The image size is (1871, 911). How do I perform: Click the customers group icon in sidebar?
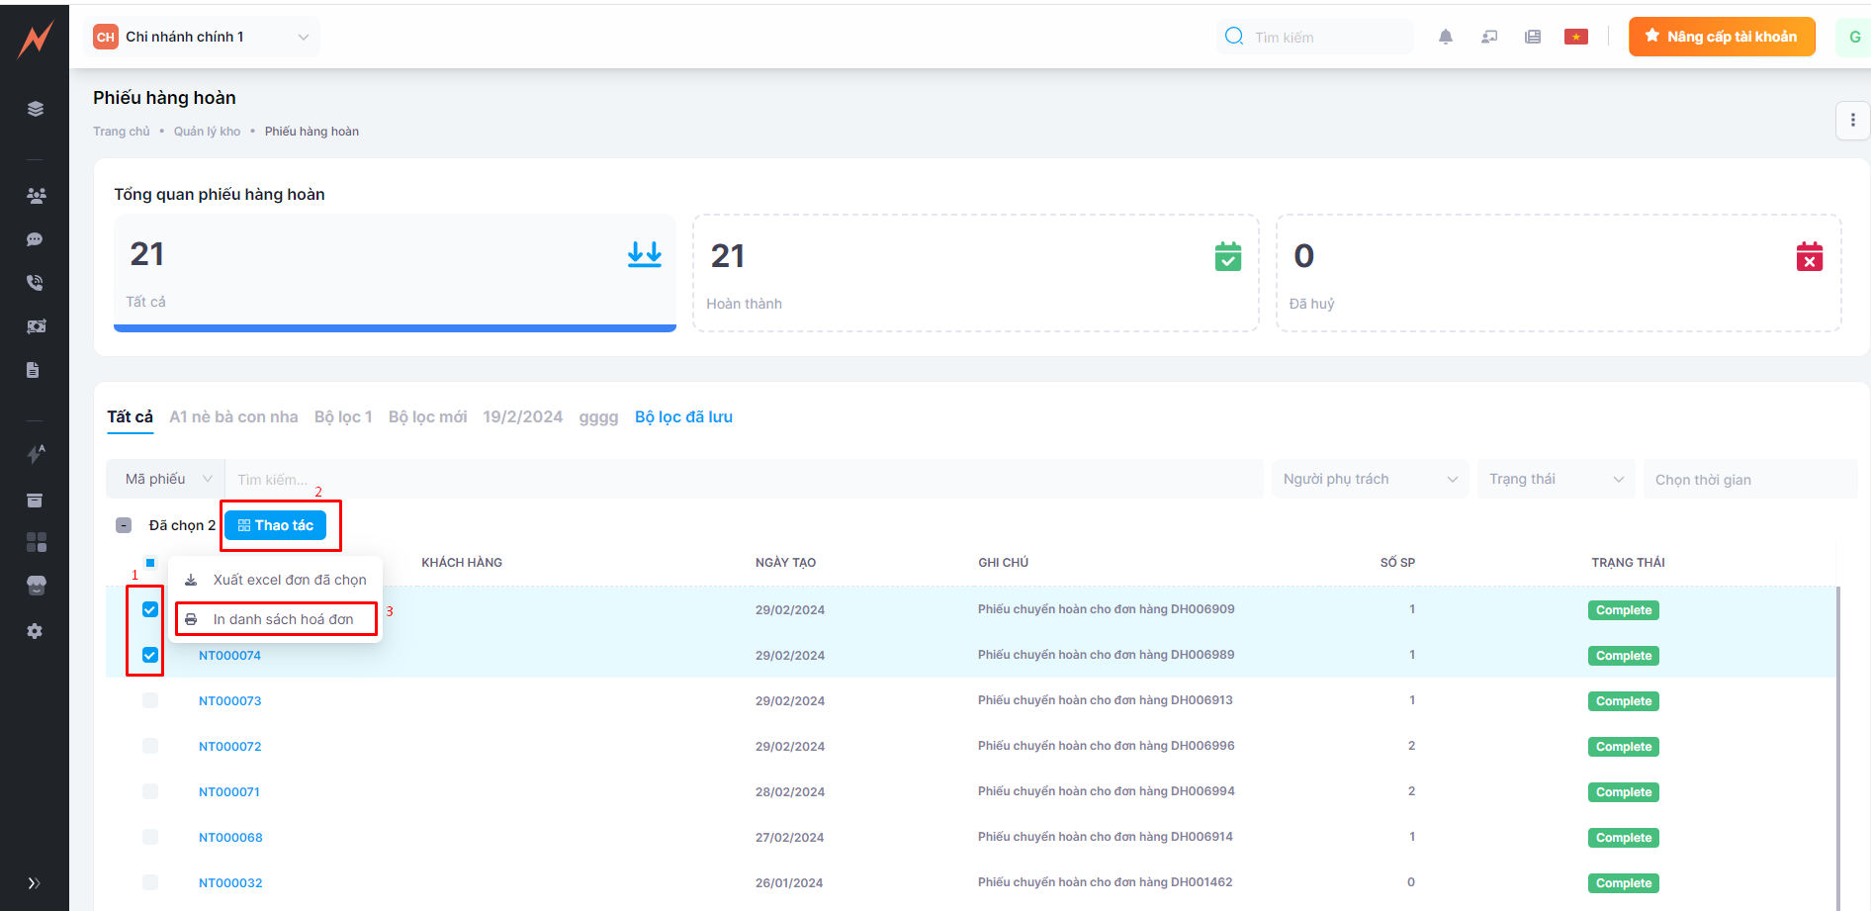pyautogui.click(x=36, y=196)
